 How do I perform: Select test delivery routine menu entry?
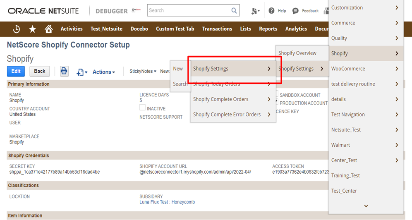coord(366,84)
